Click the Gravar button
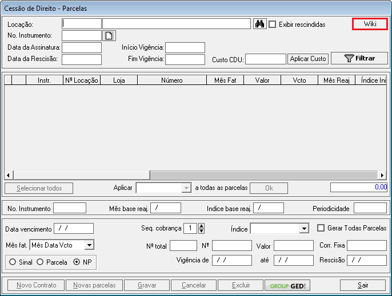Image resolution: width=392 pixels, height=296 pixels. (x=147, y=285)
